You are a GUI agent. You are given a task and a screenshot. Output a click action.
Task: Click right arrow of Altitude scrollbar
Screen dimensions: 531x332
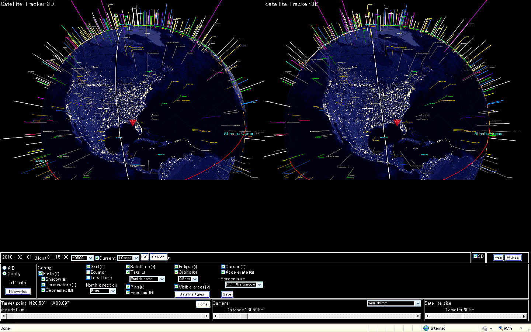click(x=207, y=316)
